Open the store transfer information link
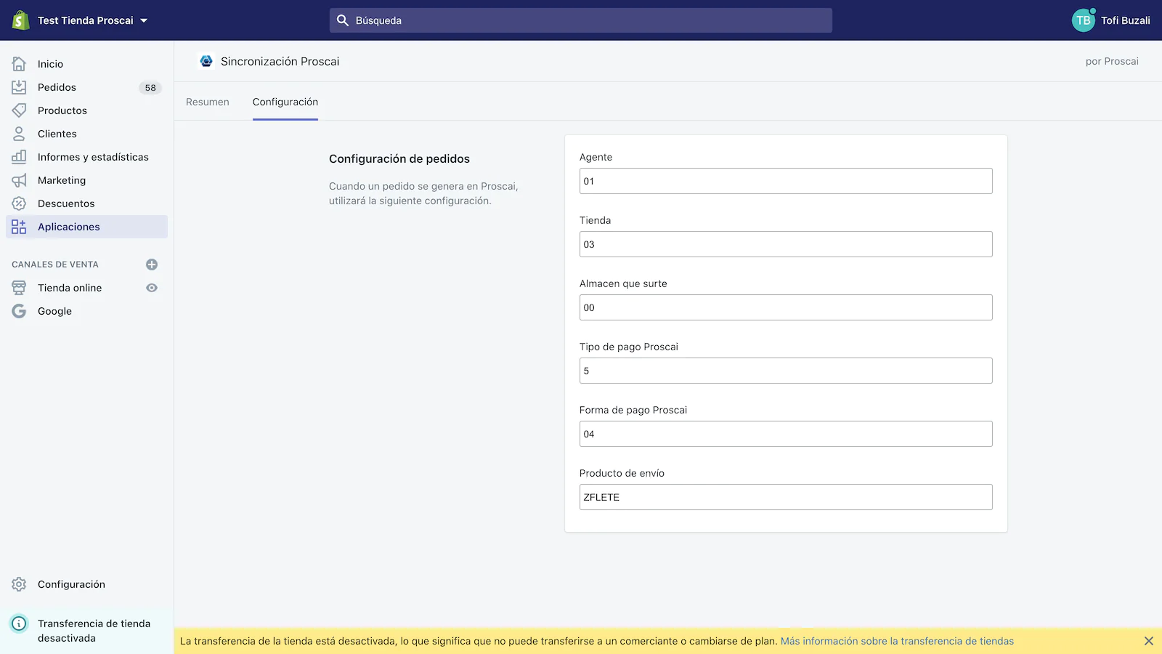Image resolution: width=1162 pixels, height=654 pixels. coord(897,641)
